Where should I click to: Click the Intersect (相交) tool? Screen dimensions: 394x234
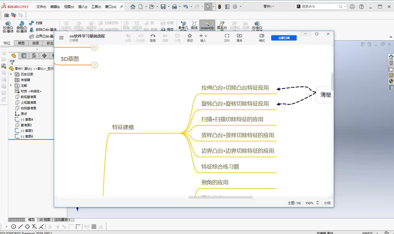167,29
